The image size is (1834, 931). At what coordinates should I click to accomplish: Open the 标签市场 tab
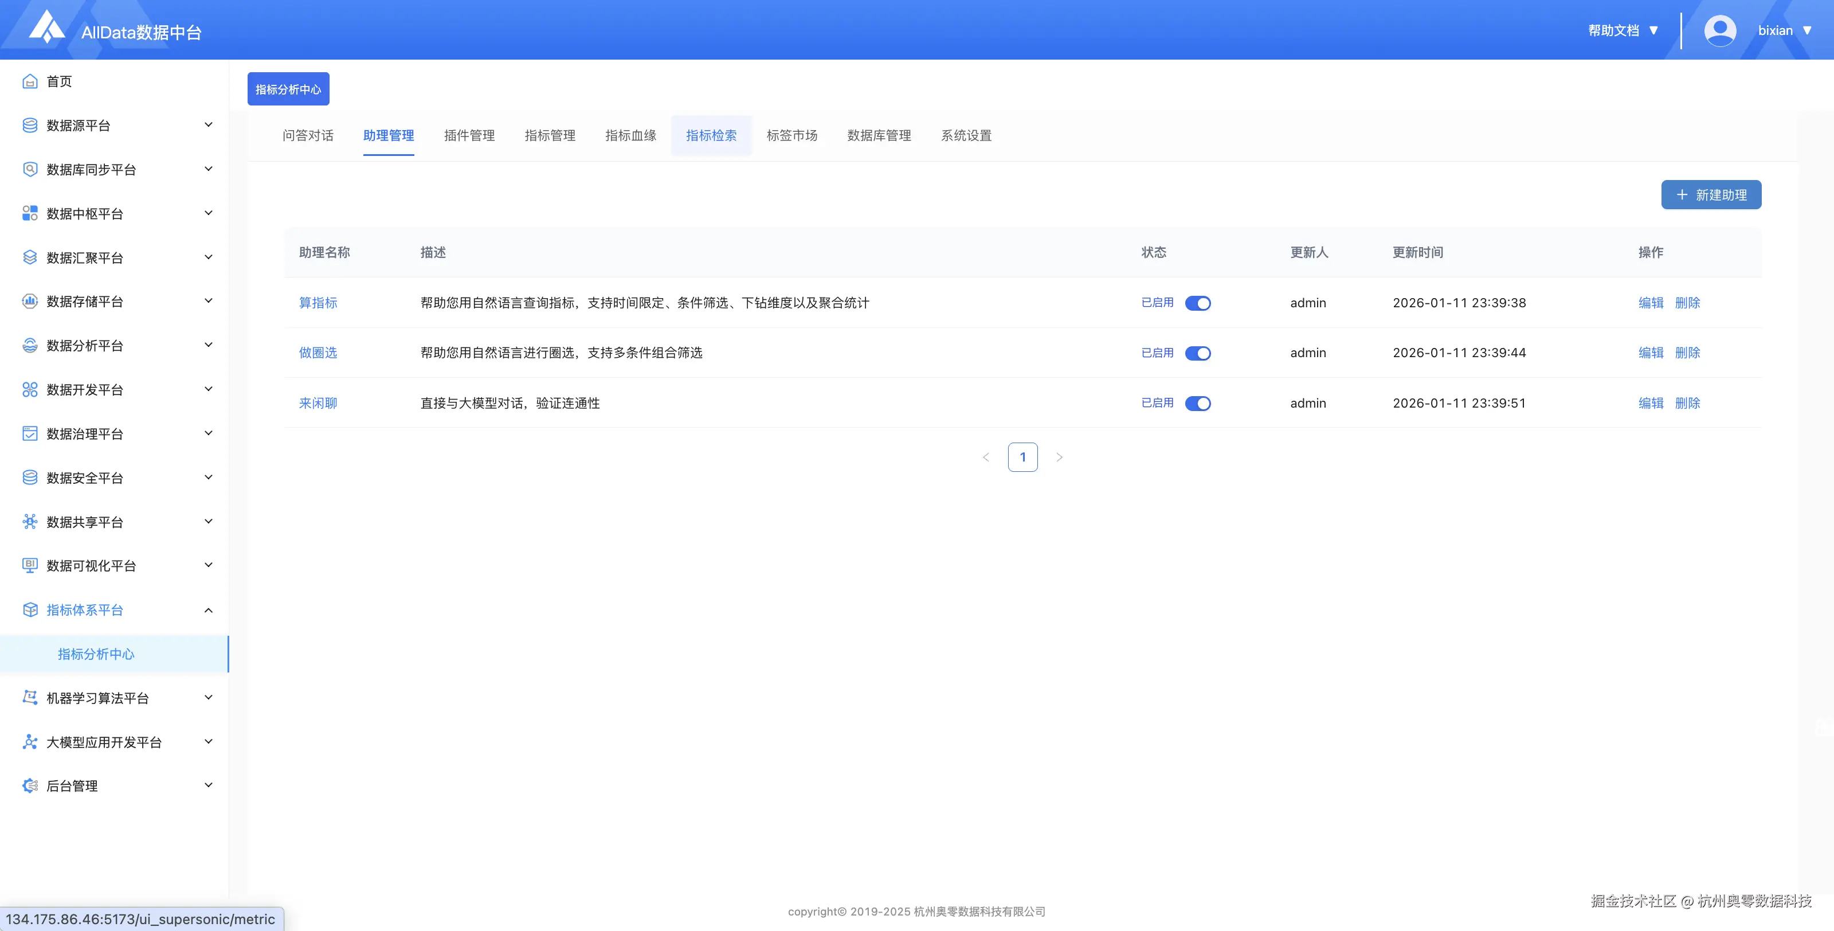tap(791, 135)
